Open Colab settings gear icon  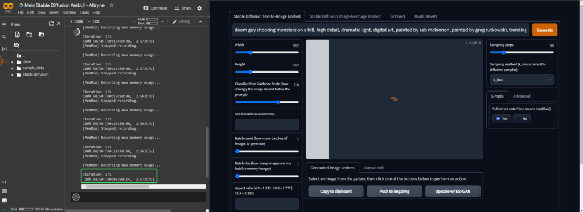pos(199,8)
